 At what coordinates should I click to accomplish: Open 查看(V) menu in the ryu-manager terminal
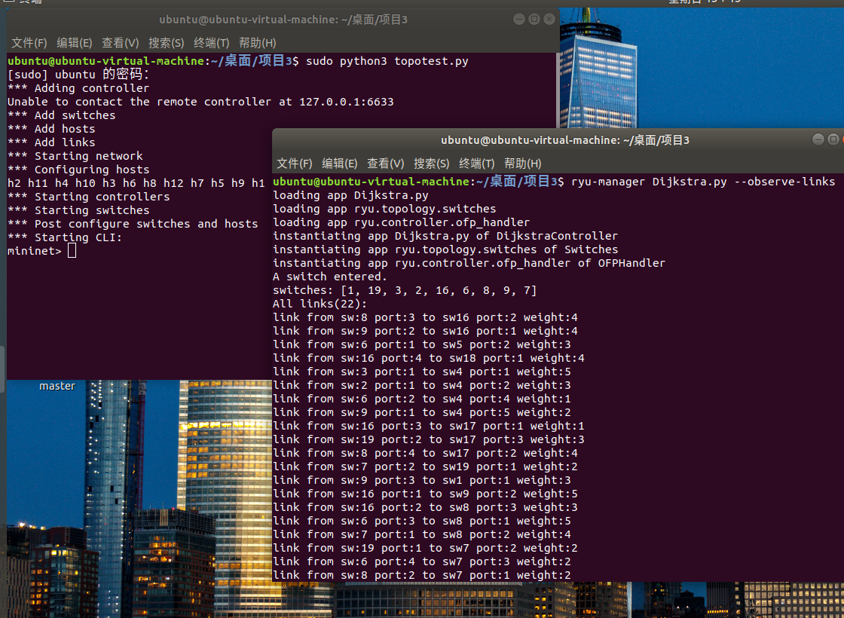tap(386, 164)
